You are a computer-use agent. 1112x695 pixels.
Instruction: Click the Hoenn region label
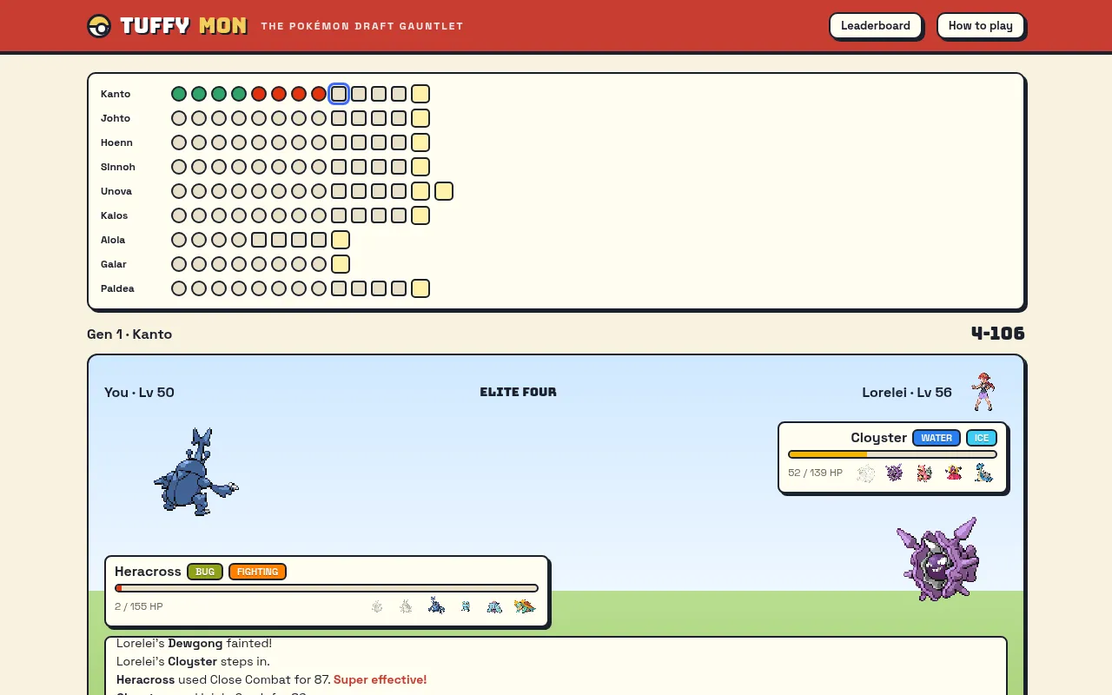pos(116,142)
